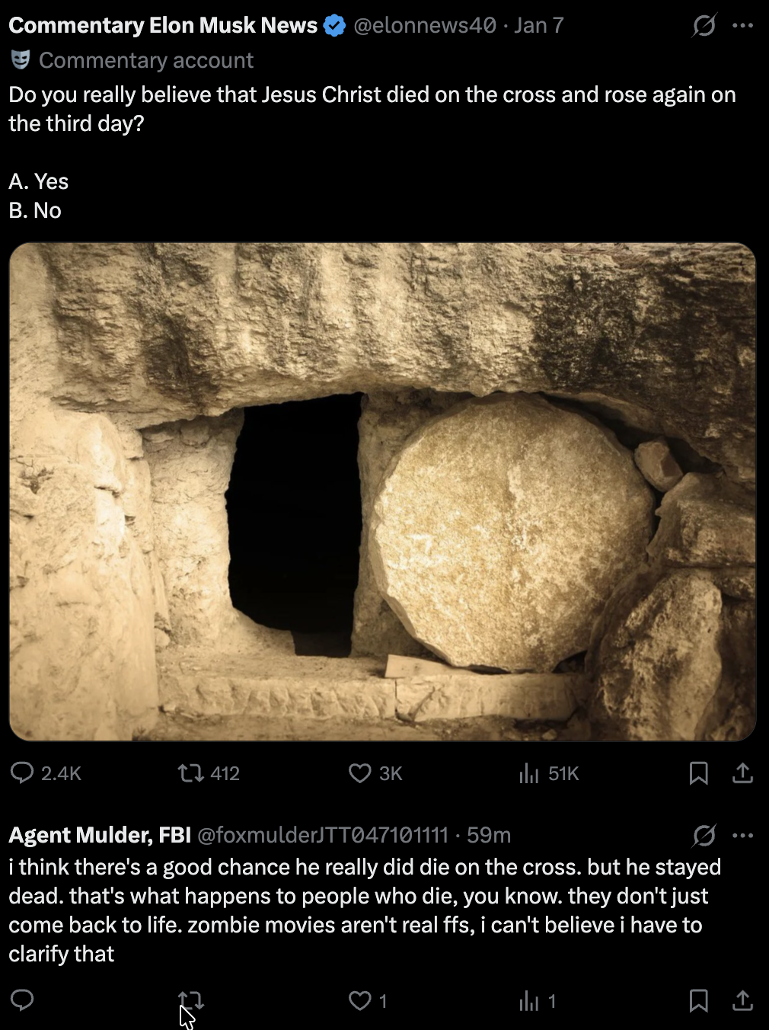Bookmark the Commentary Elon Musk News post
Viewport: 769px width, 1030px height.
[x=698, y=773]
